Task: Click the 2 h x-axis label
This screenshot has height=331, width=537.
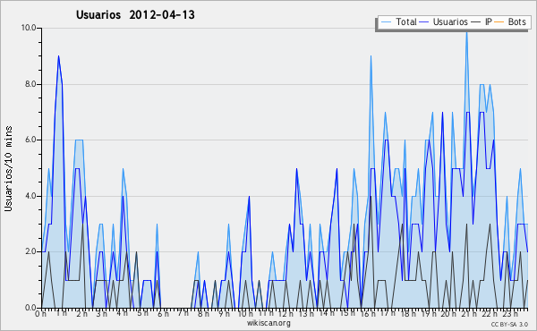Action: point(81,313)
